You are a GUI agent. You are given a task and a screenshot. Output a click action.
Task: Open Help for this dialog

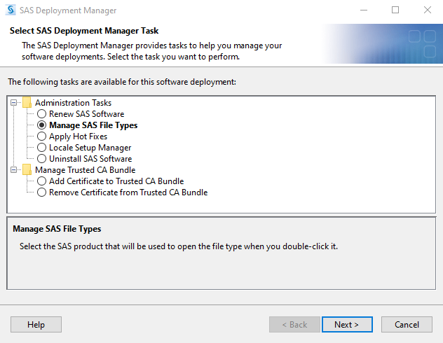pyautogui.click(x=36, y=325)
